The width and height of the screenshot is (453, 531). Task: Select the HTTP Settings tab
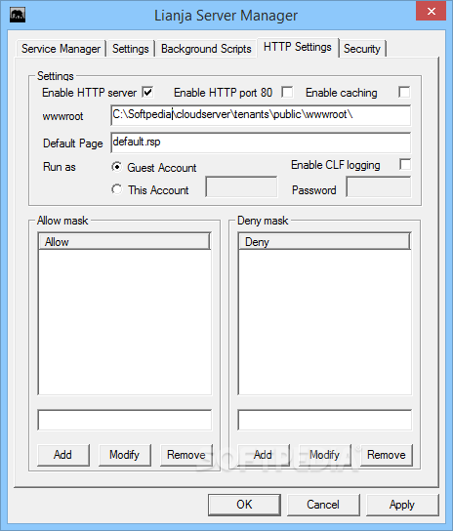coord(298,47)
